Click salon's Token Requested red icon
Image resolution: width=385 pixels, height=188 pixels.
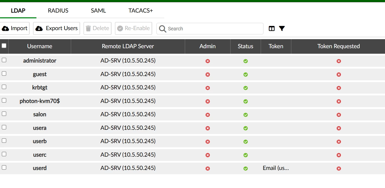[339, 115]
